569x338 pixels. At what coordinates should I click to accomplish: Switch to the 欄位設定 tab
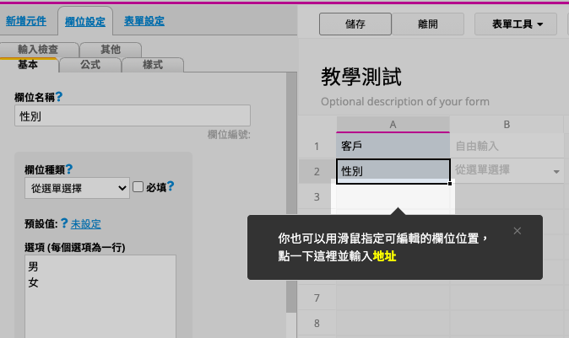tap(85, 22)
